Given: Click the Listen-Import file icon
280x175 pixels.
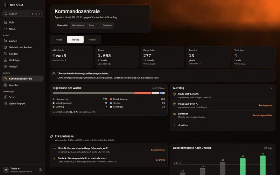Looking at the screenshot, I should point(5,104).
